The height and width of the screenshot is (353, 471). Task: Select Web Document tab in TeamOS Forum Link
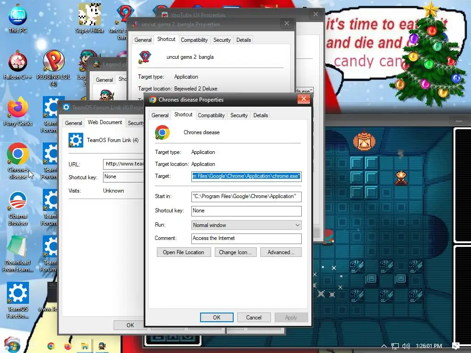[105, 122]
